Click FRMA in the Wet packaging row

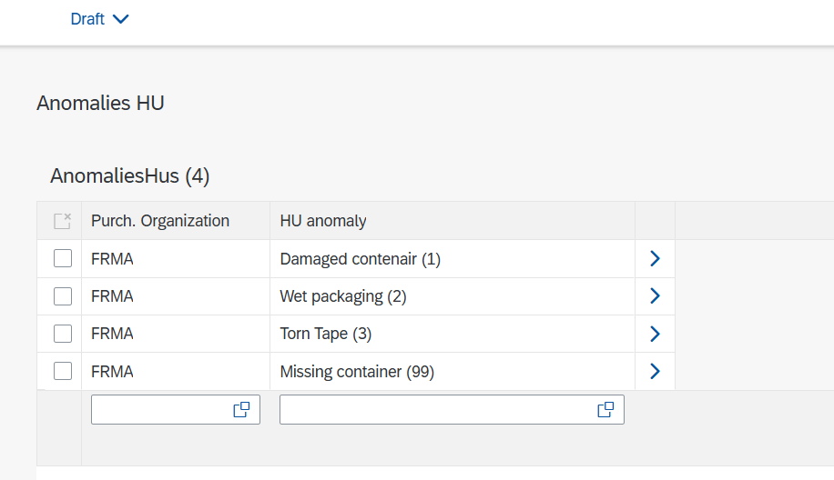point(112,296)
